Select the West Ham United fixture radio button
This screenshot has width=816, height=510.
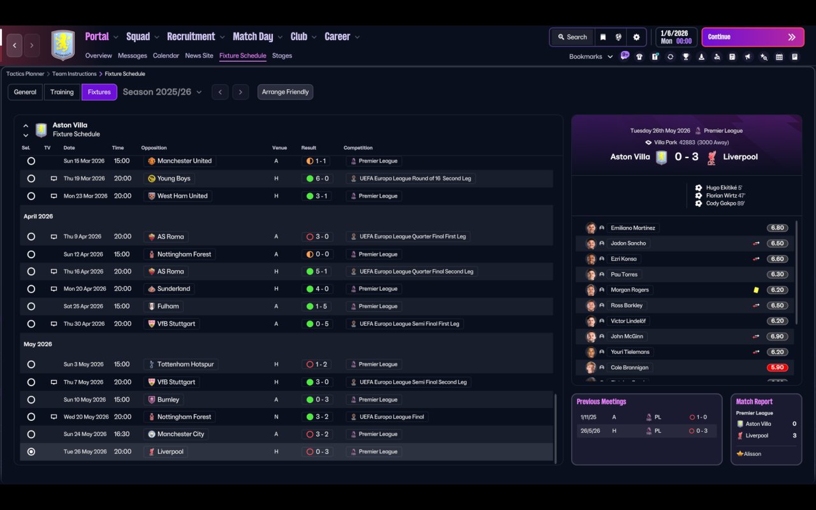tap(31, 196)
